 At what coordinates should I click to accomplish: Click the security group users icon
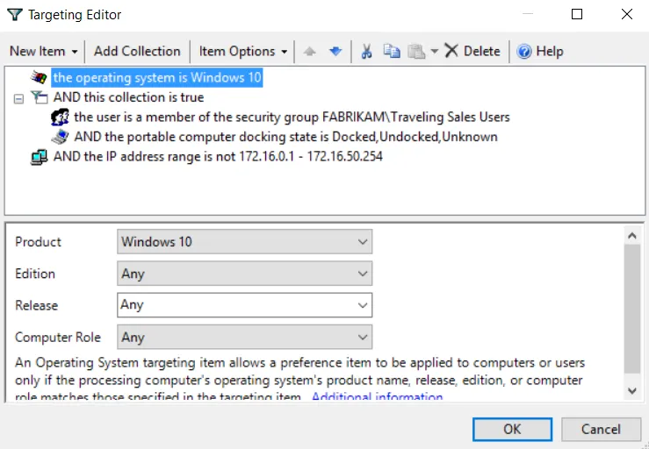(x=60, y=117)
